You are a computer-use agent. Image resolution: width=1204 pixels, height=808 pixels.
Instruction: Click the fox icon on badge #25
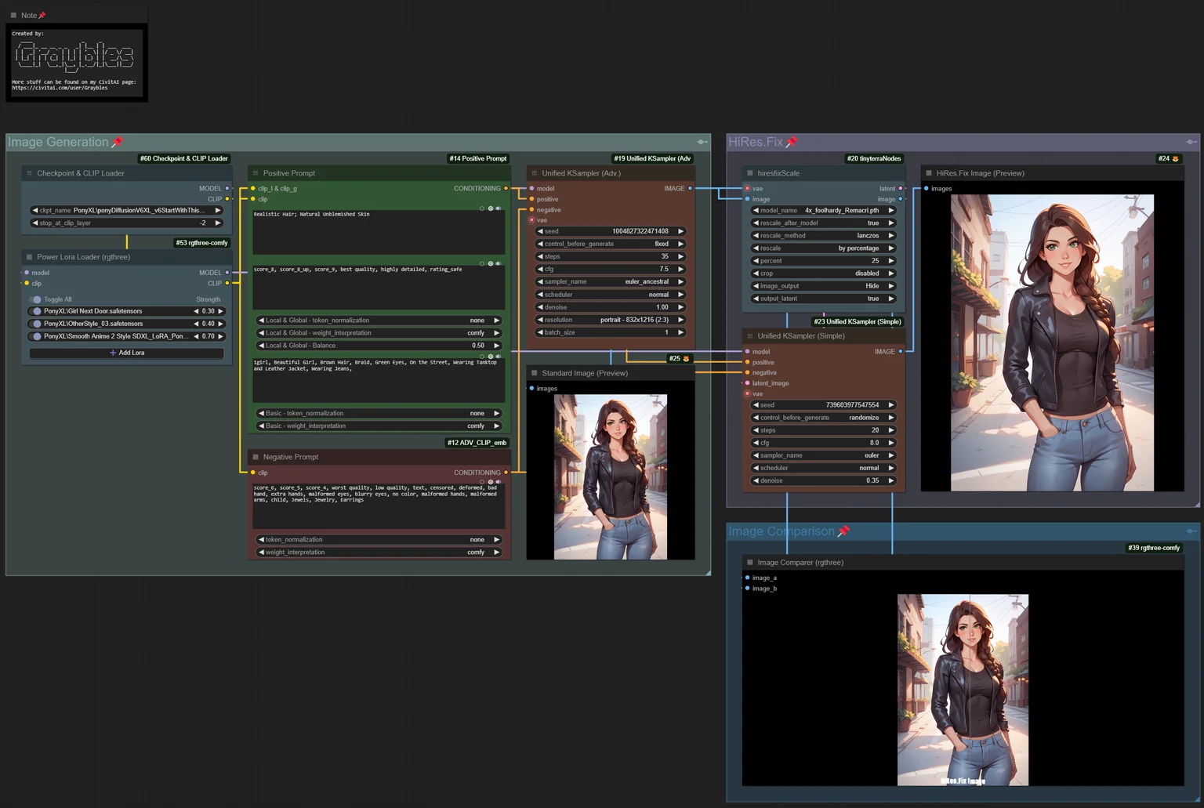(x=686, y=359)
